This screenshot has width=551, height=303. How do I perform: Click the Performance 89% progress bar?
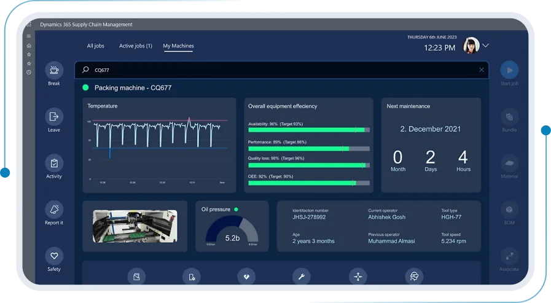pyautogui.click(x=309, y=149)
